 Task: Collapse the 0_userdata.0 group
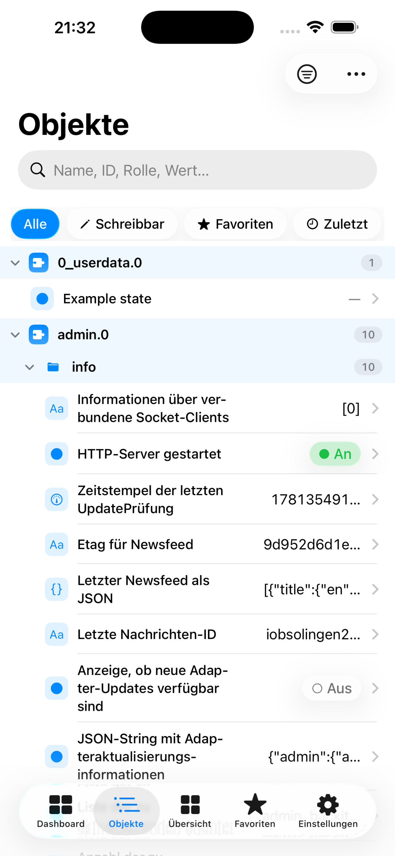pyautogui.click(x=15, y=263)
